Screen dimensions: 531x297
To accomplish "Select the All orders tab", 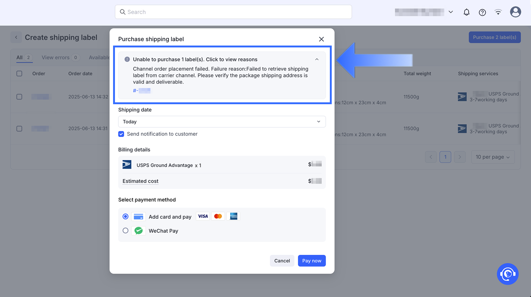I will click(19, 57).
